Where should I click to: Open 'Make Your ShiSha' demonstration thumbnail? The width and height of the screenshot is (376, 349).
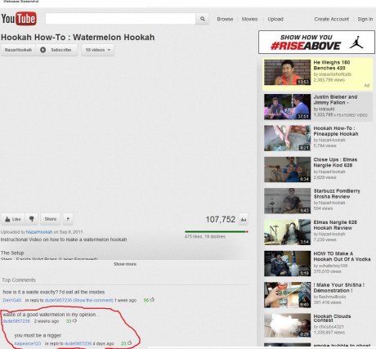click(287, 295)
